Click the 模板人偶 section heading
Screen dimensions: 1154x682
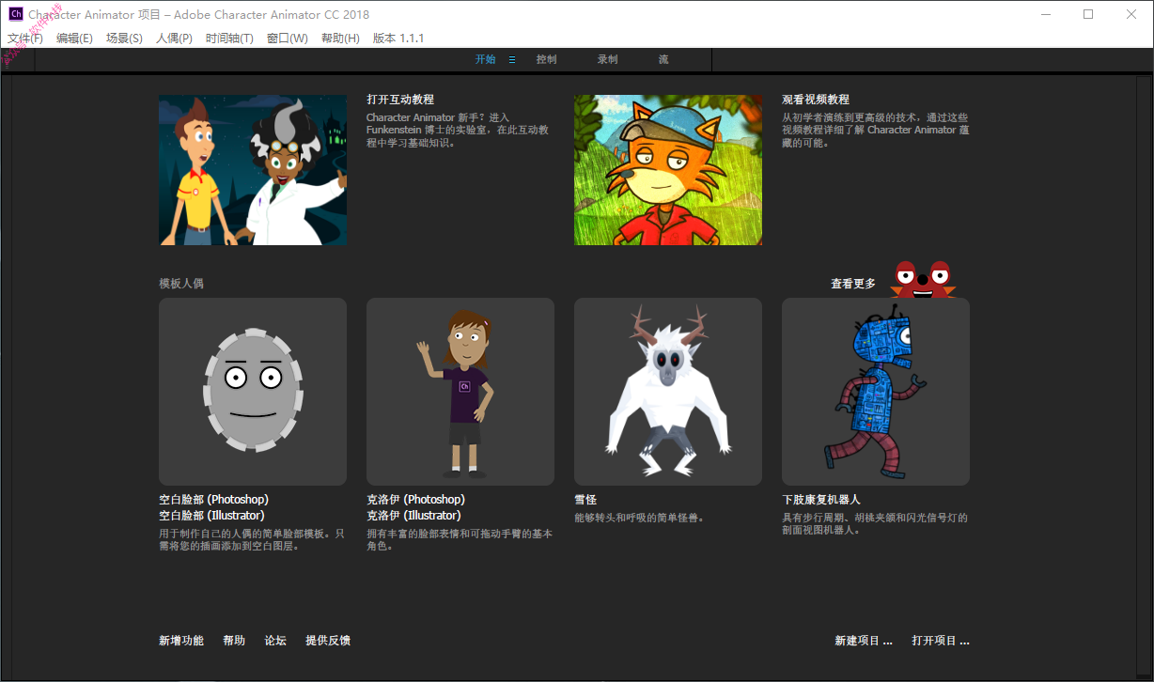coord(181,284)
